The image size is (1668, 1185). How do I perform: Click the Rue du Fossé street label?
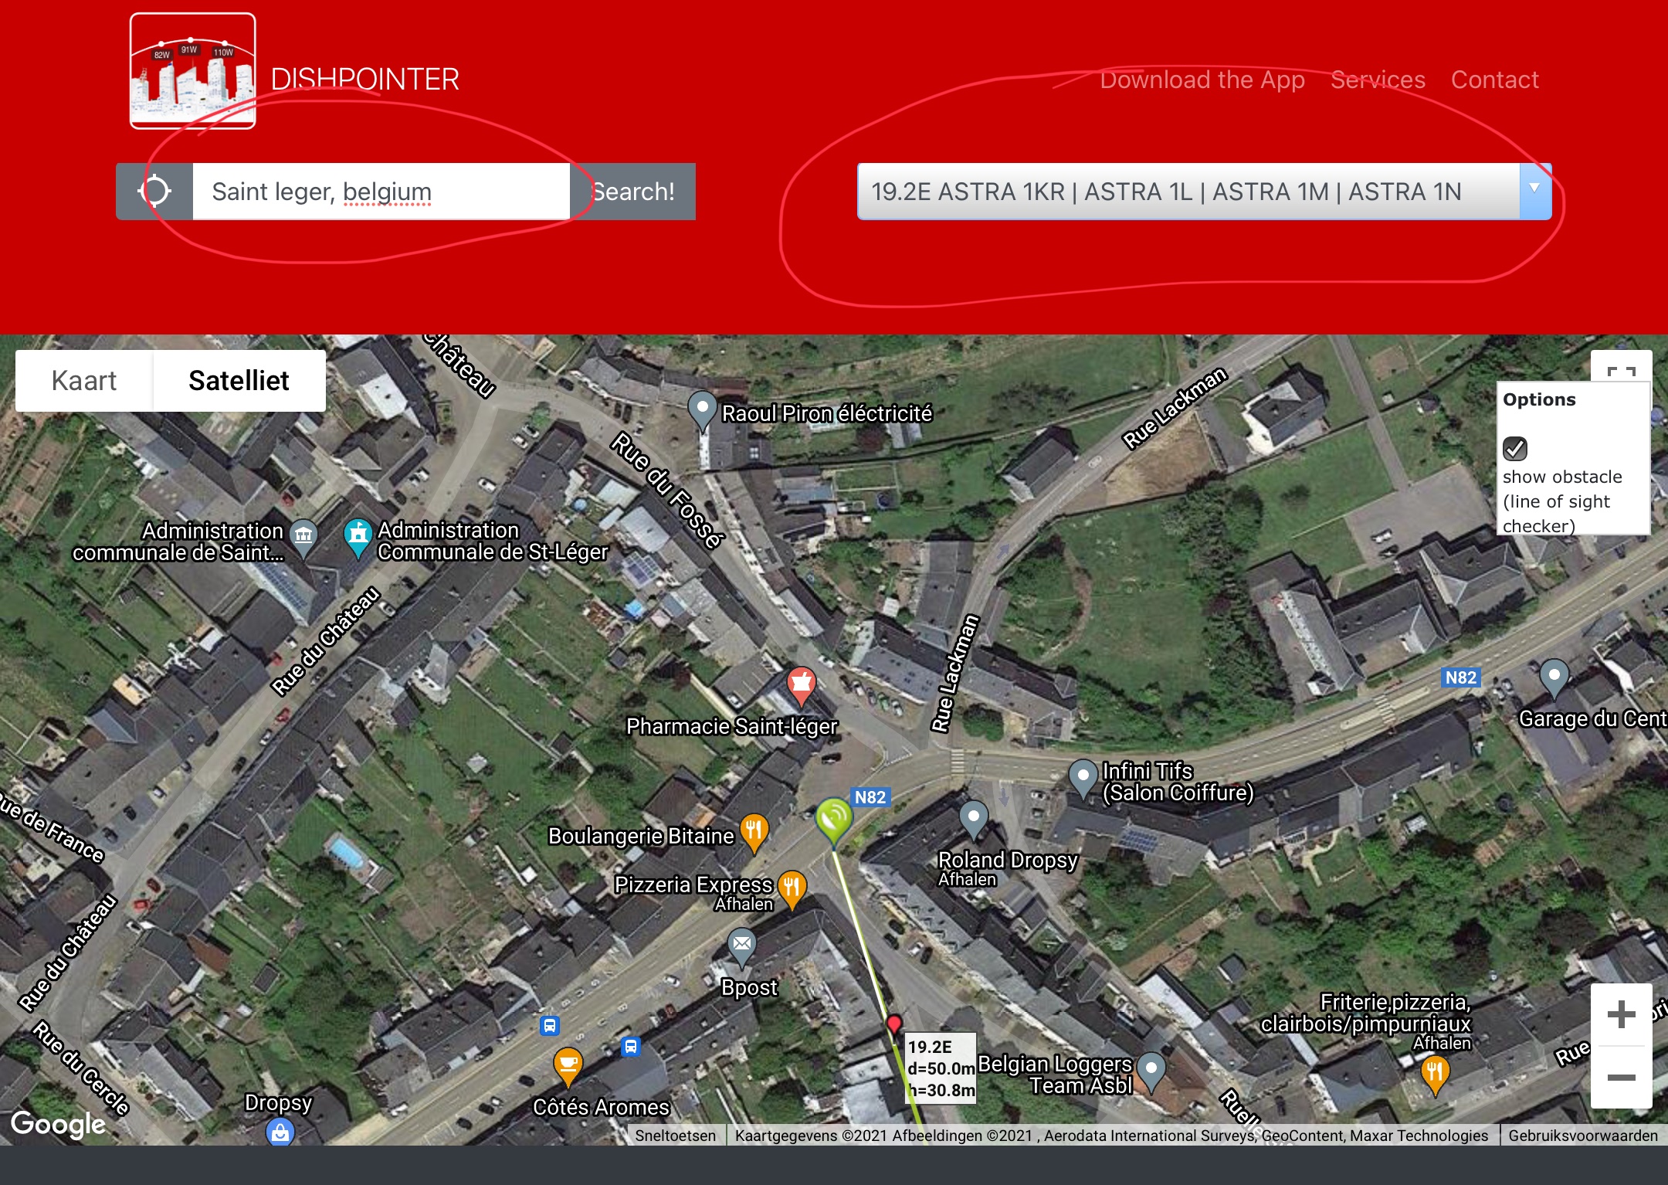668,491
